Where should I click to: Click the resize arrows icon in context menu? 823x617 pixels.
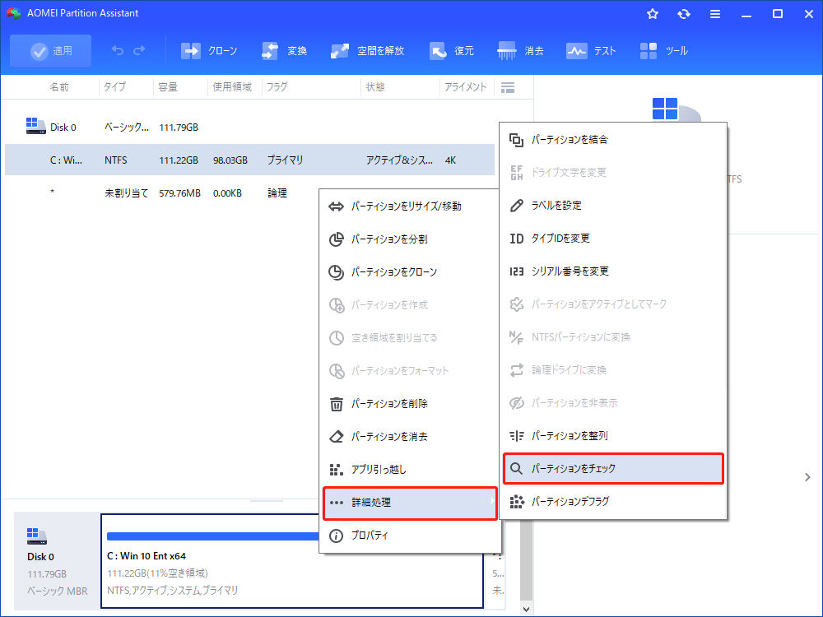(336, 206)
